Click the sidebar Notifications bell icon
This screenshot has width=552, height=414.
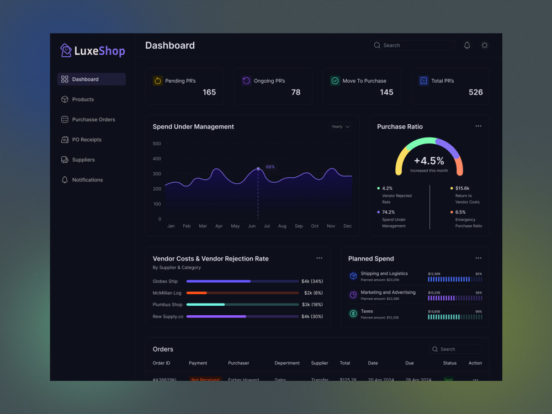point(65,179)
